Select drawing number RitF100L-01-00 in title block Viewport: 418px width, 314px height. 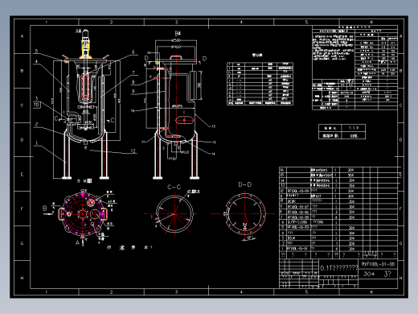[378, 264]
